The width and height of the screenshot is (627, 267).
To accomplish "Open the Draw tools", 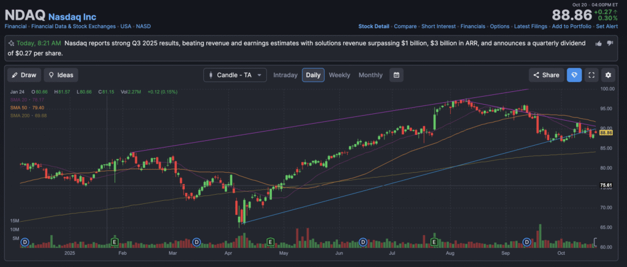I will tap(24, 75).
